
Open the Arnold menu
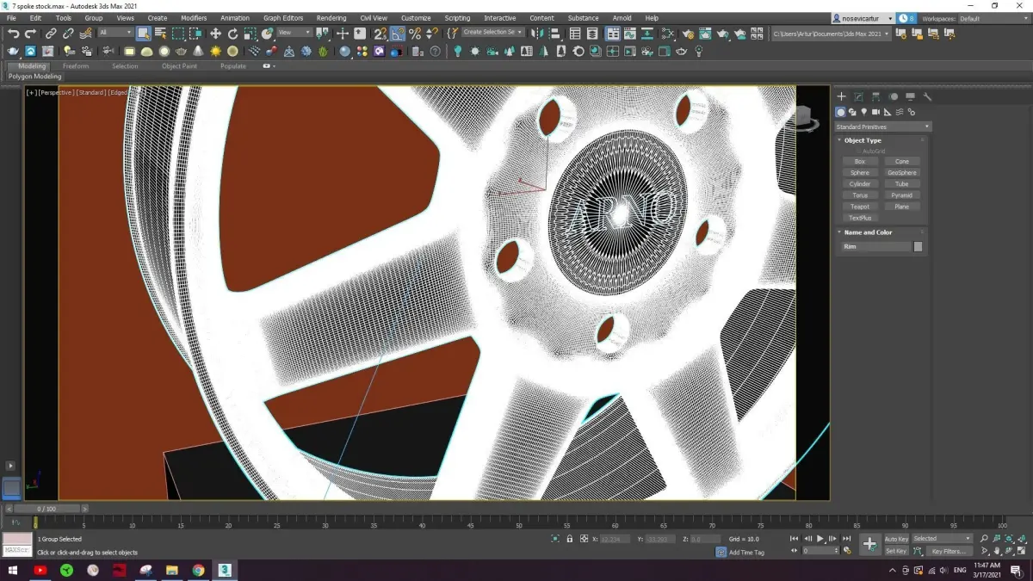[x=622, y=18]
